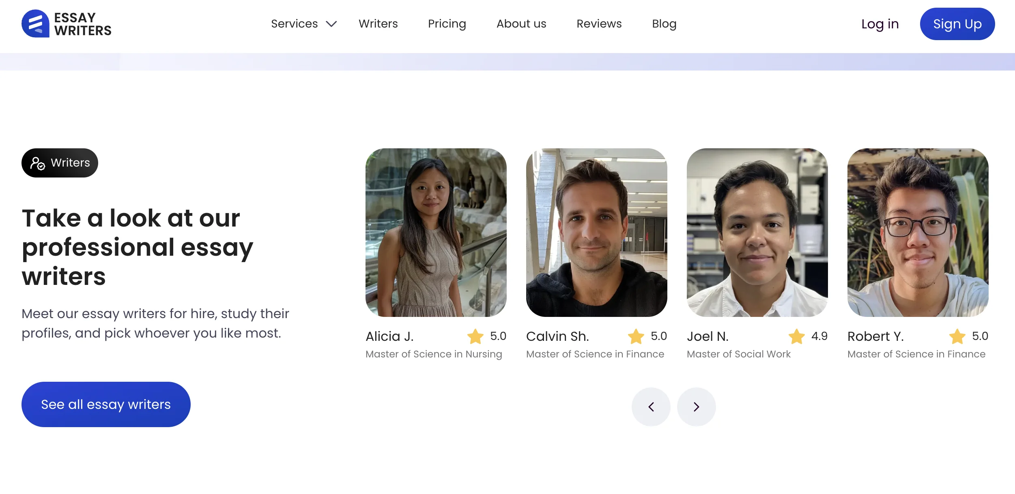Click Joel N.'s 4.9 rating star
1015x494 pixels.
click(796, 336)
